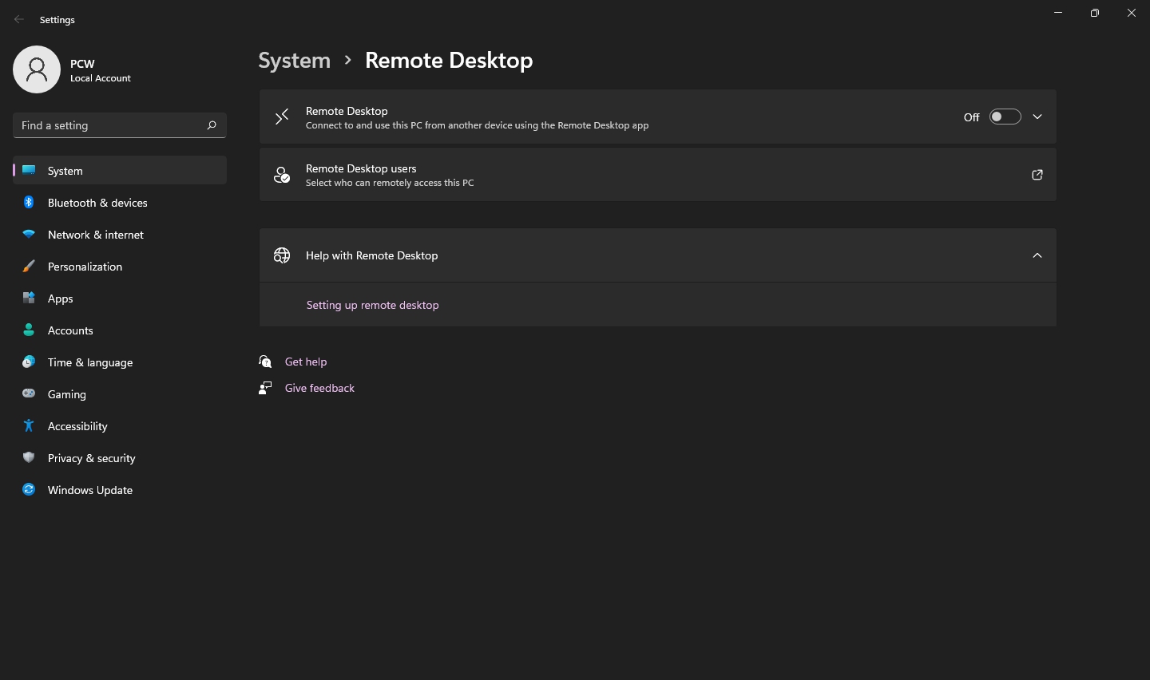1150x680 pixels.
Task: Open Accessibility settings
Action: (x=77, y=426)
